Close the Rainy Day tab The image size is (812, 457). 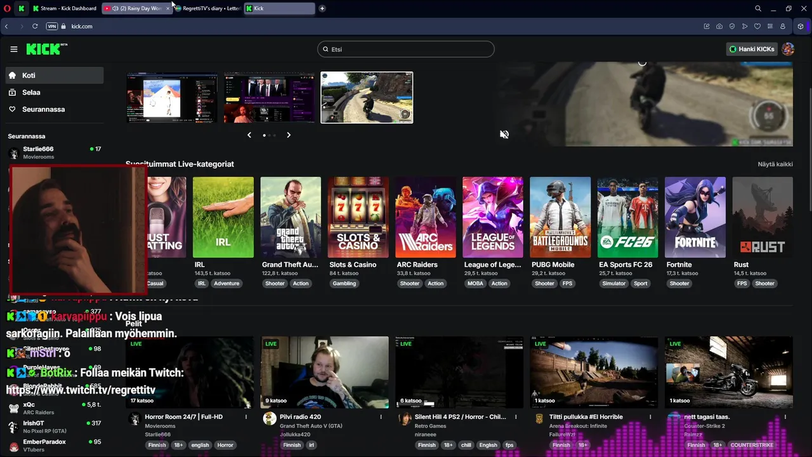tap(167, 8)
